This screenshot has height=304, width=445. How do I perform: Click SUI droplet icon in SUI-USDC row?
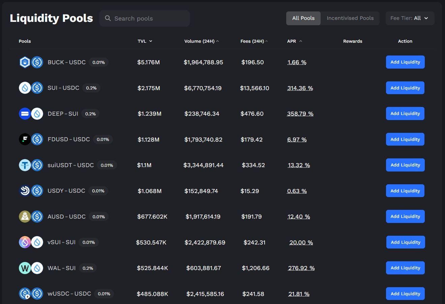25,88
